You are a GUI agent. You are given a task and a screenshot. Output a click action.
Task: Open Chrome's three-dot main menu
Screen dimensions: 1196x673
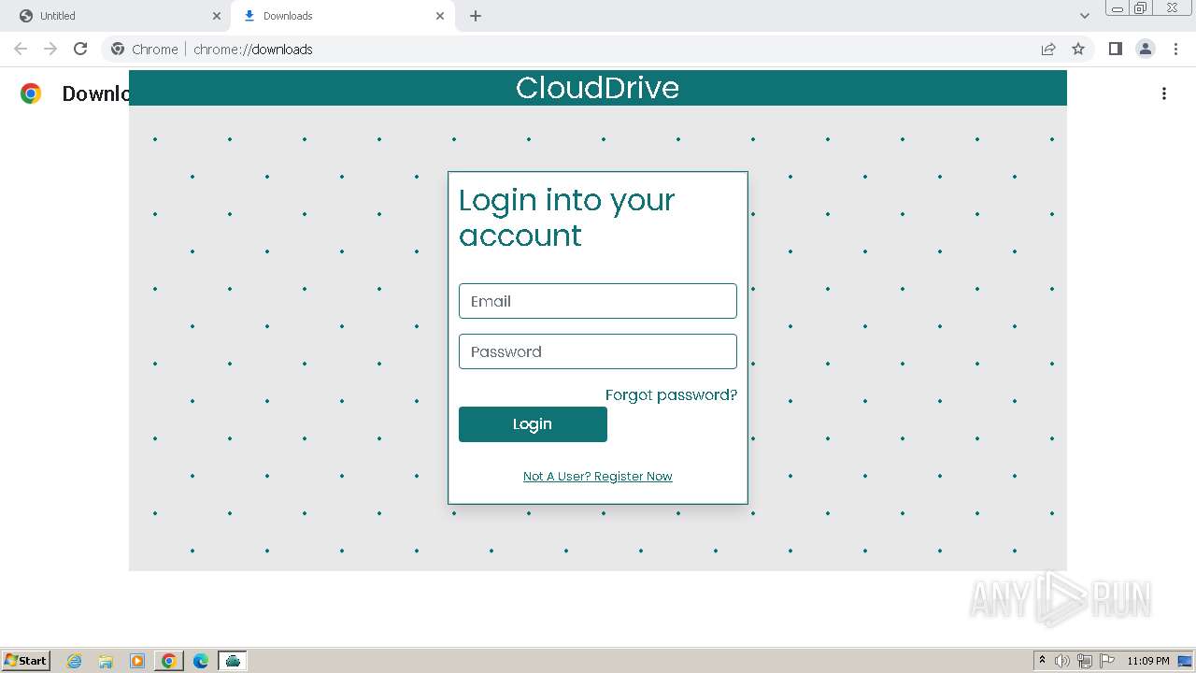coord(1175,49)
